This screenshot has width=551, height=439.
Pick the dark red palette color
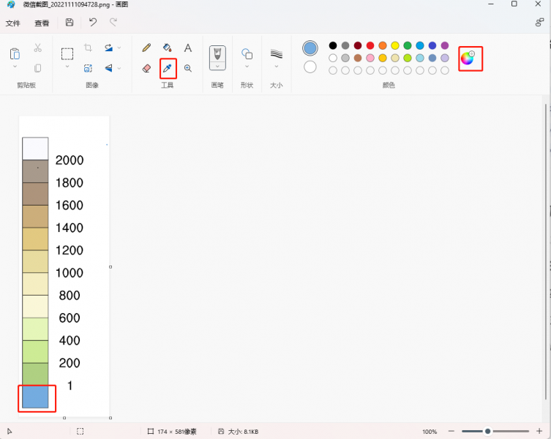pos(358,45)
